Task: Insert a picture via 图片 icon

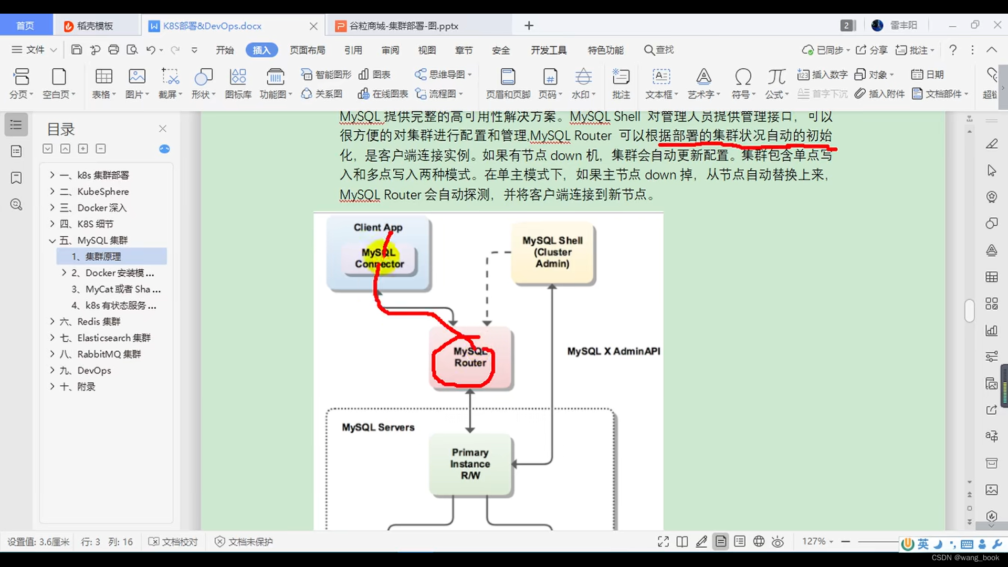Action: (137, 83)
